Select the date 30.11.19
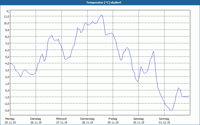Image resolution: width=200 pixels, height=125 pixels. pos(139,122)
